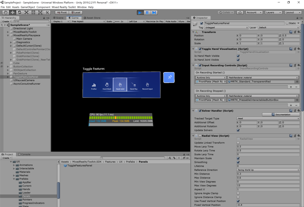Toggle Mute Audio button
The height and width of the screenshot is (207, 304).
point(171,22)
